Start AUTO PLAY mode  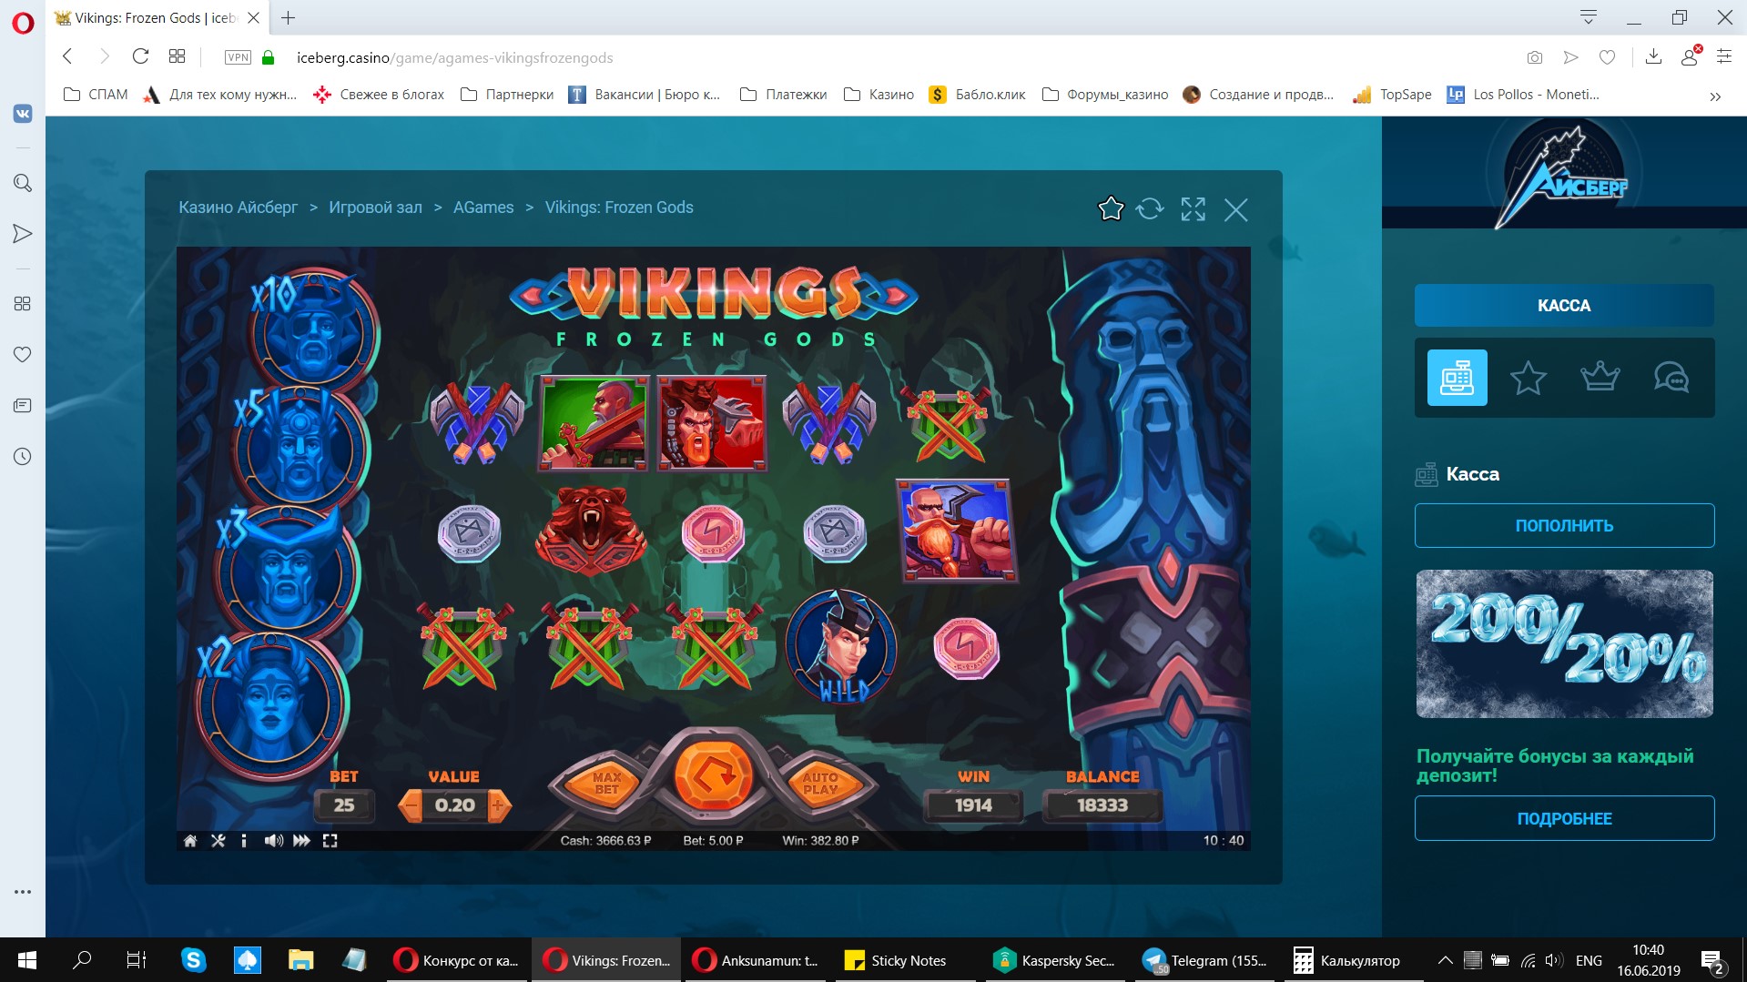click(x=821, y=784)
